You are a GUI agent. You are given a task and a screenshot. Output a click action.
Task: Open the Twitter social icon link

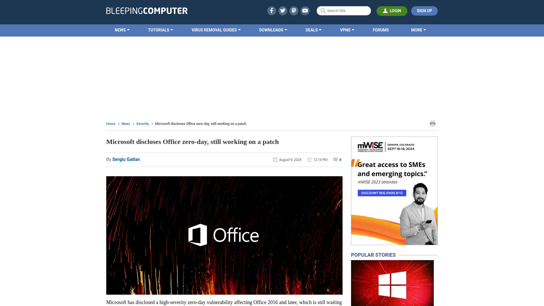click(282, 10)
